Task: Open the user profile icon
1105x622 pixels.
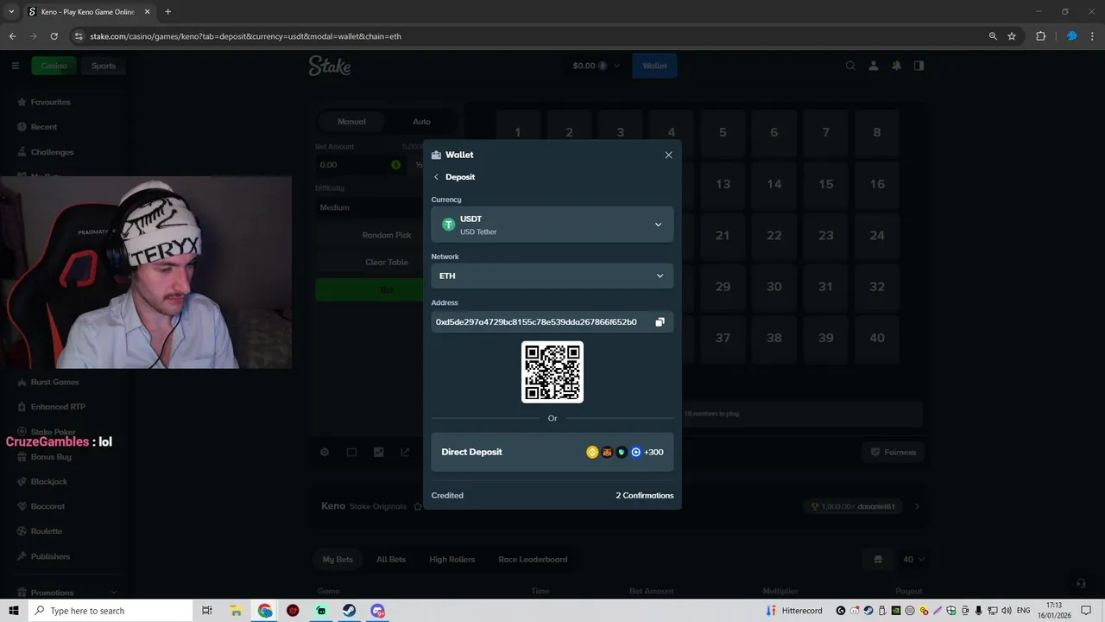Action: 874,66
